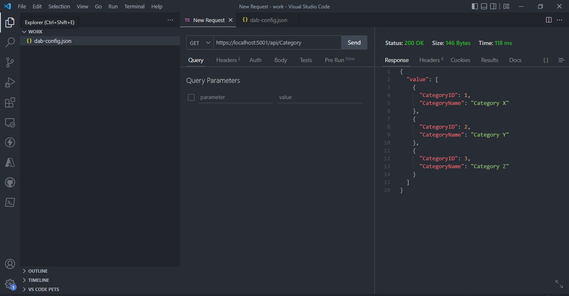Open the Azure view icon
The width and height of the screenshot is (569, 296).
10,162
